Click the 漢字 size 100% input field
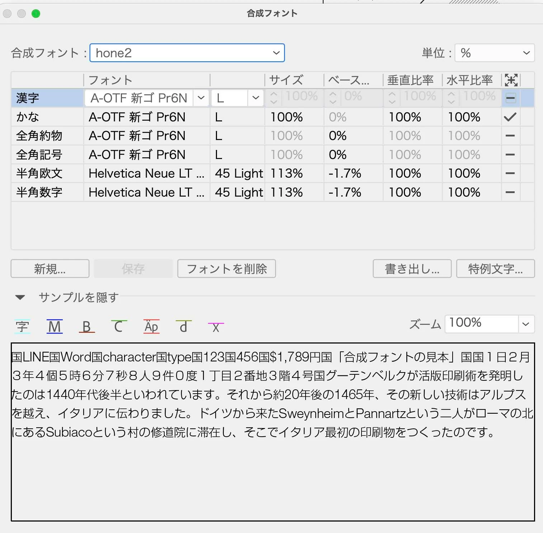 pos(302,97)
